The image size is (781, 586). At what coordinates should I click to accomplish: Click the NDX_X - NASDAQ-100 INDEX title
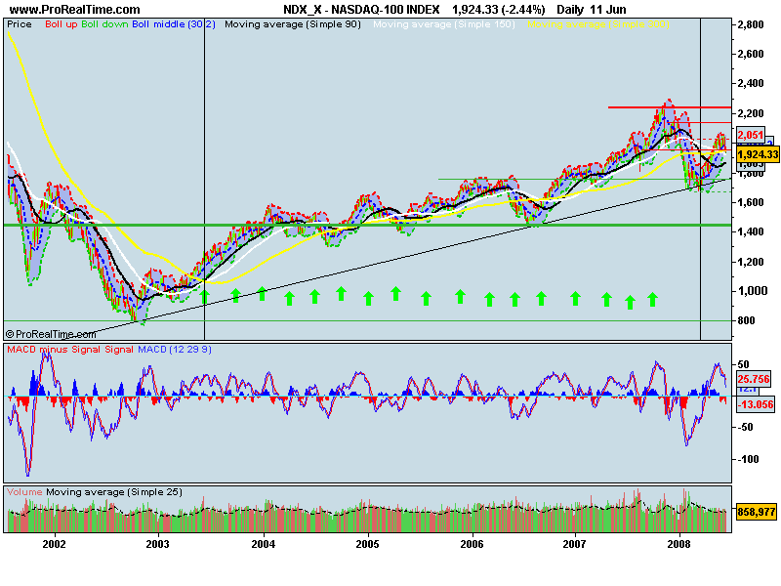(x=361, y=10)
